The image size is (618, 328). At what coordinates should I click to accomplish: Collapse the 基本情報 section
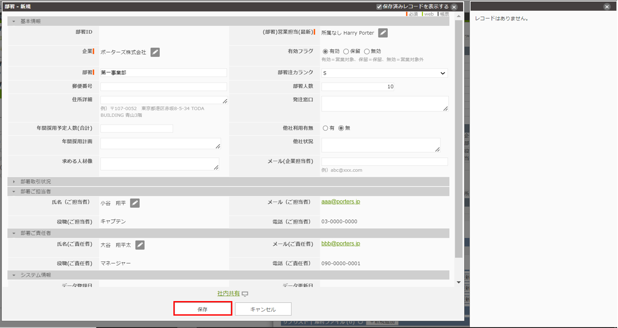point(14,21)
